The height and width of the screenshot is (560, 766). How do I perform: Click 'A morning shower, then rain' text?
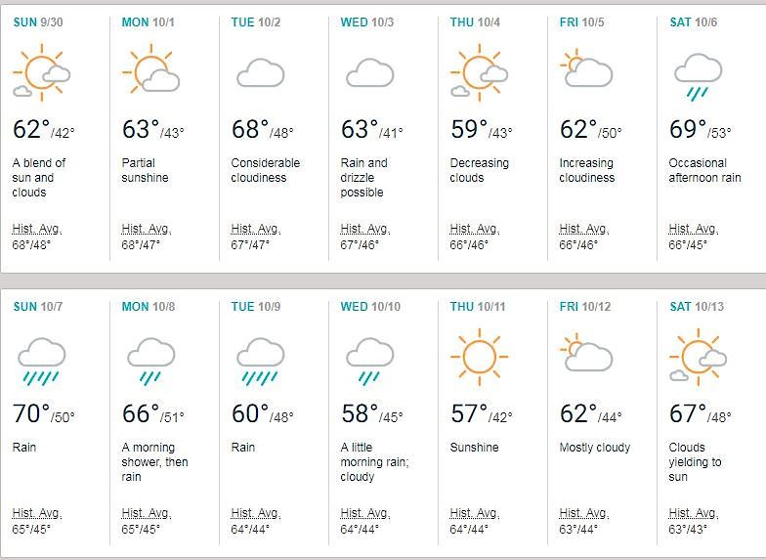154,461
